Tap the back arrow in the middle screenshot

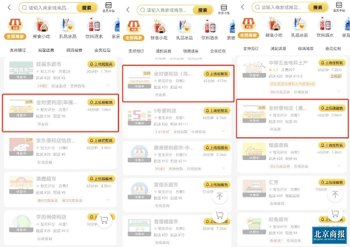click(x=128, y=9)
